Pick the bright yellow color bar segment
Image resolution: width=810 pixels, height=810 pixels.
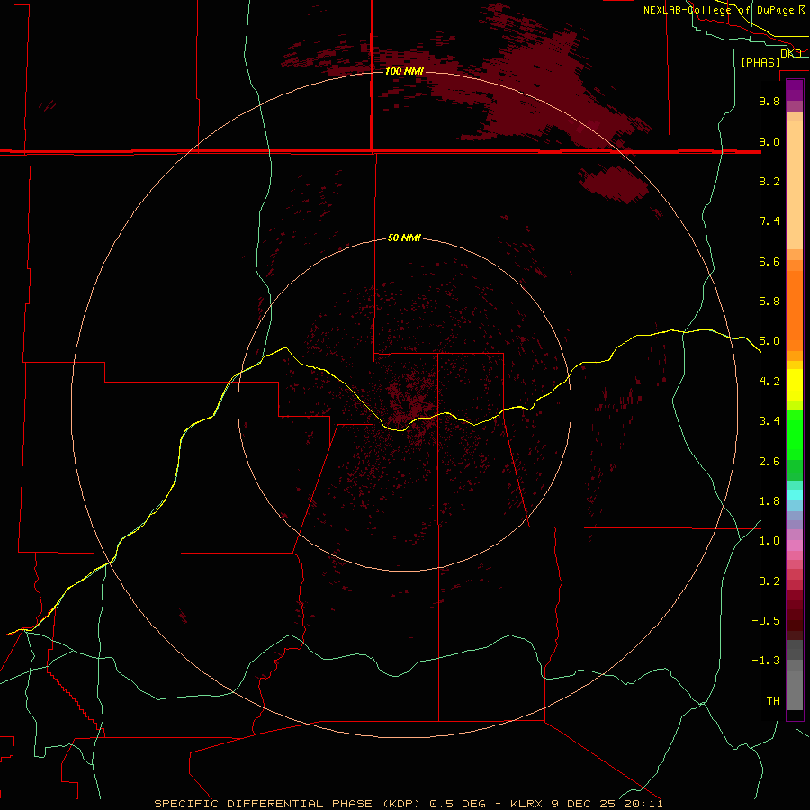click(x=795, y=385)
